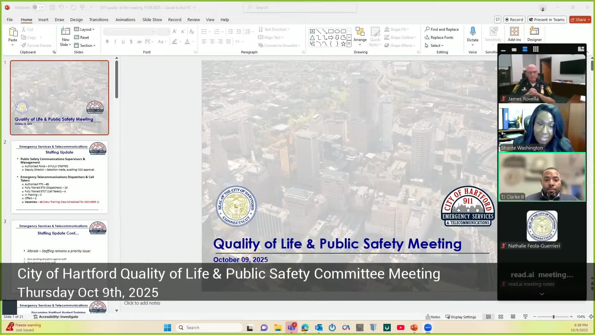Click the Share button
Screen dimensions: 595x335
(580, 20)
